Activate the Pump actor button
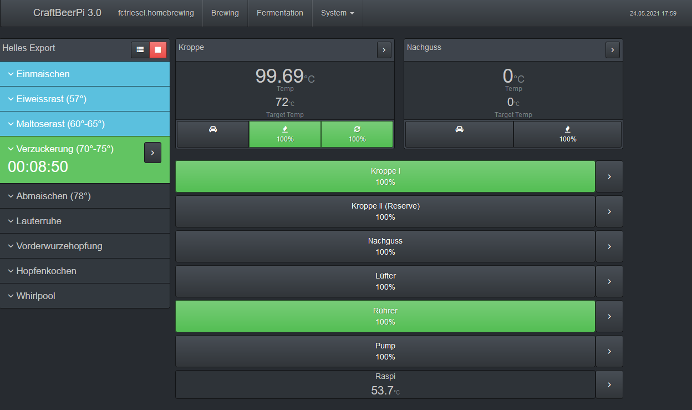The image size is (692, 410). (x=385, y=351)
